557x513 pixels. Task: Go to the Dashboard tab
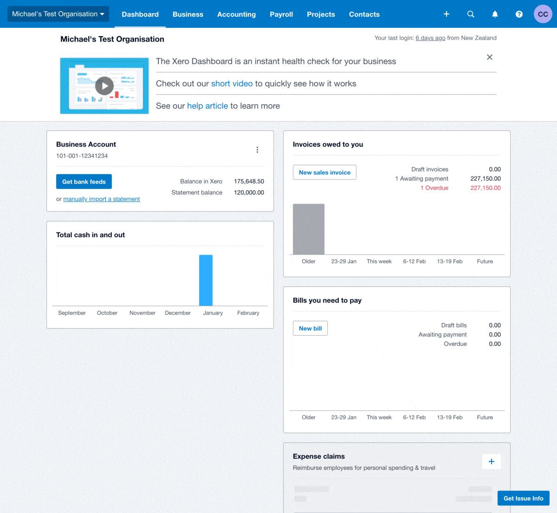click(x=140, y=14)
